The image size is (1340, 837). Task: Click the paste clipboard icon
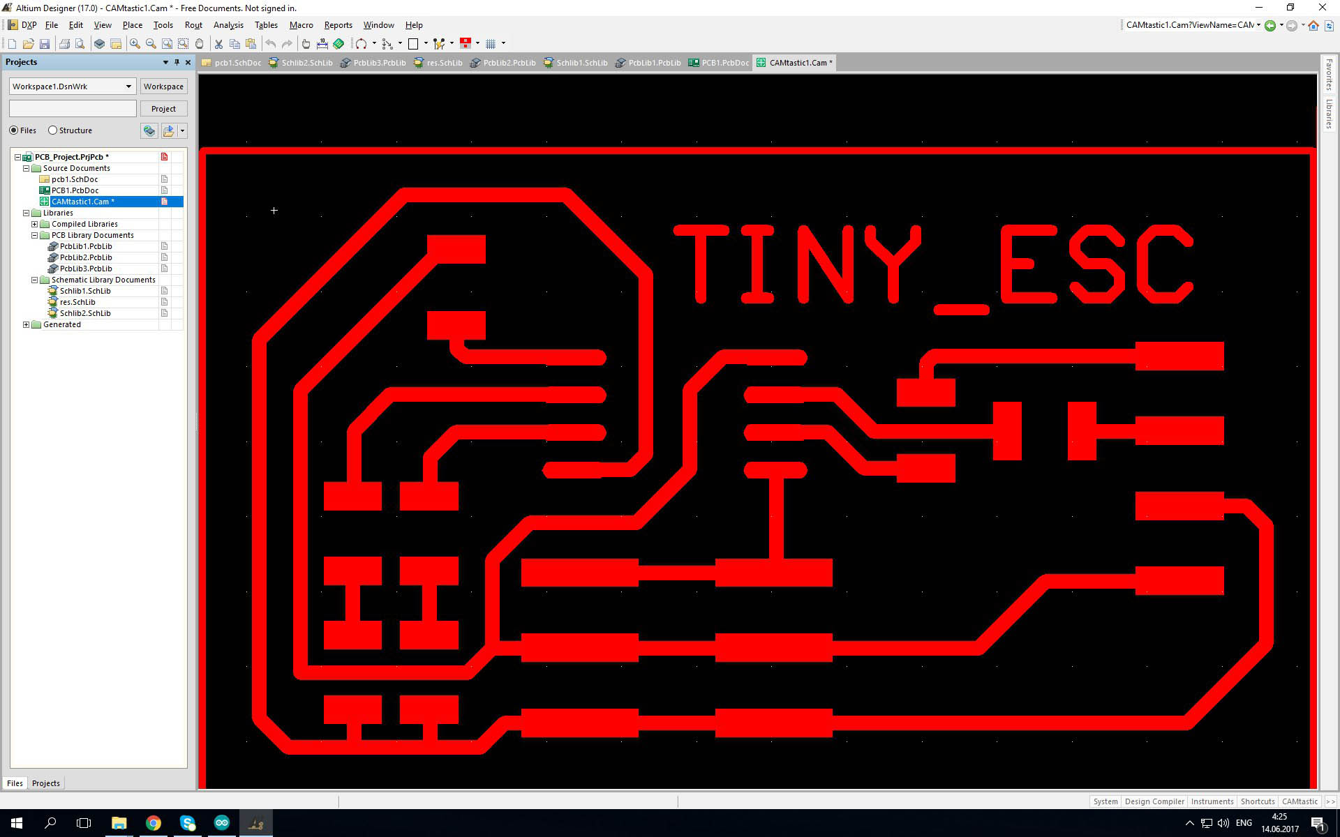251,44
